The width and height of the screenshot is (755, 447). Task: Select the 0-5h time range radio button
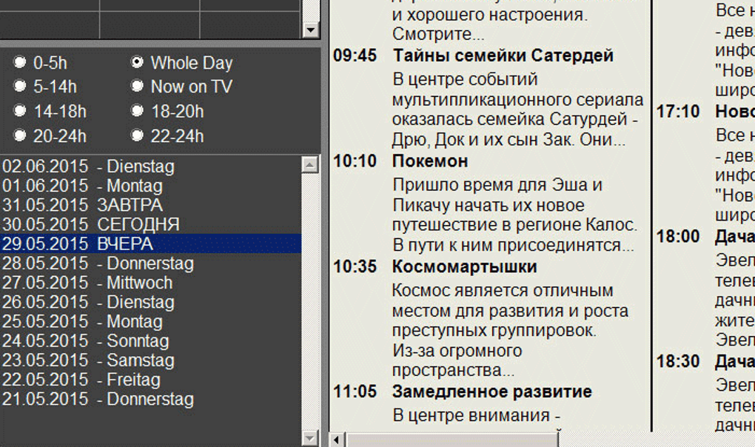tap(20, 63)
